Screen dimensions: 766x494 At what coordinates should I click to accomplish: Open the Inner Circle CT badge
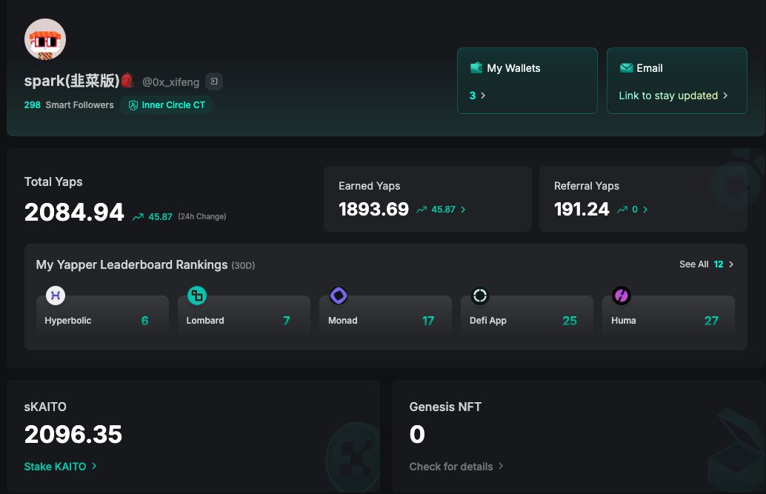coord(167,105)
